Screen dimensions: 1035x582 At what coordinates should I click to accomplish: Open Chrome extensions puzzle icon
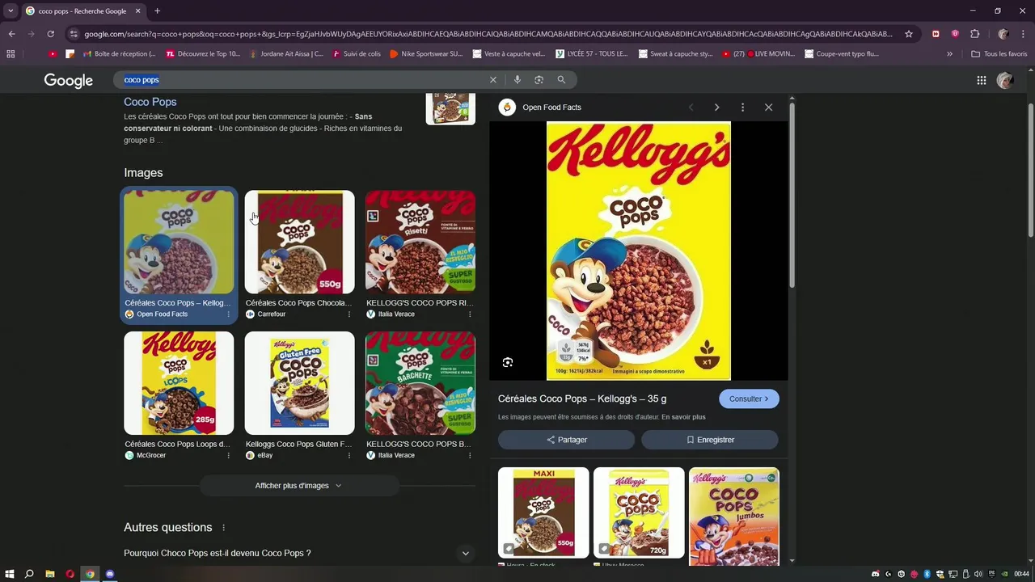974,34
